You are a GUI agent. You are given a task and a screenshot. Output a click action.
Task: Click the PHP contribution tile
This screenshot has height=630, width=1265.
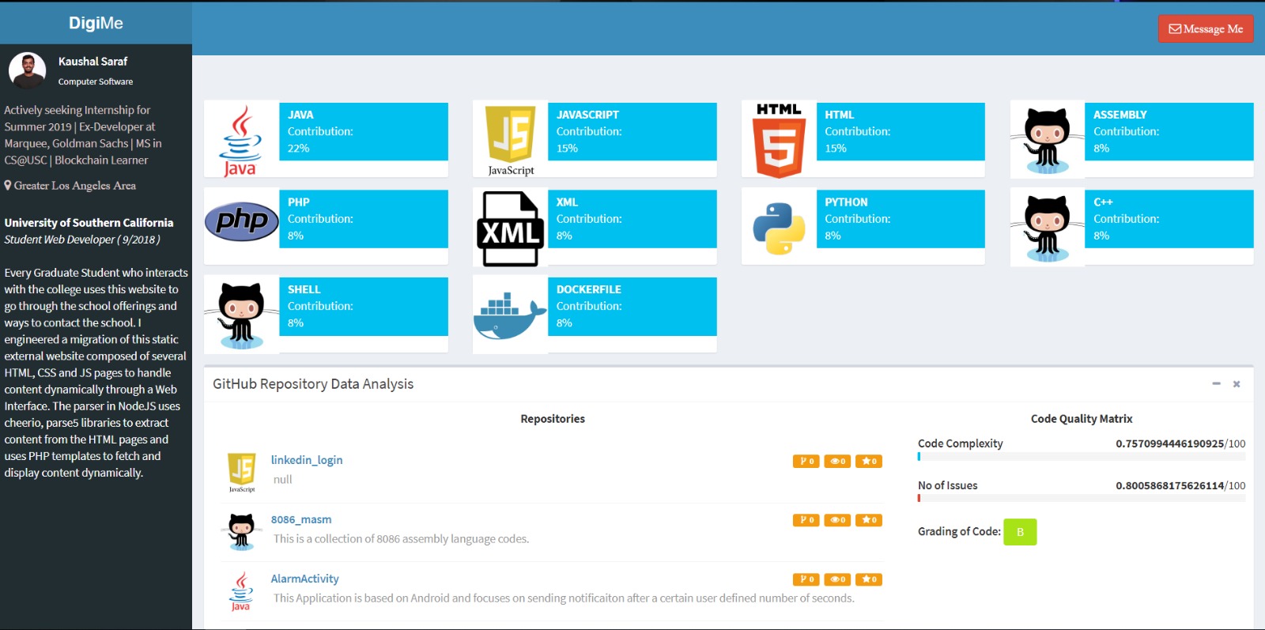[364, 219]
